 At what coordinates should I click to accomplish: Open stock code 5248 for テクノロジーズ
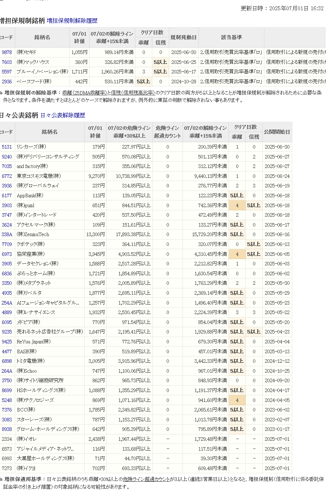coord(7,400)
